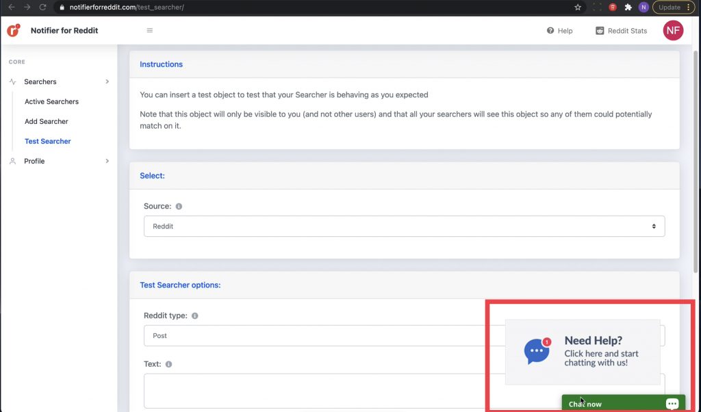Image resolution: width=701 pixels, height=412 pixels.
Task: Reload the page
Action: point(42,7)
